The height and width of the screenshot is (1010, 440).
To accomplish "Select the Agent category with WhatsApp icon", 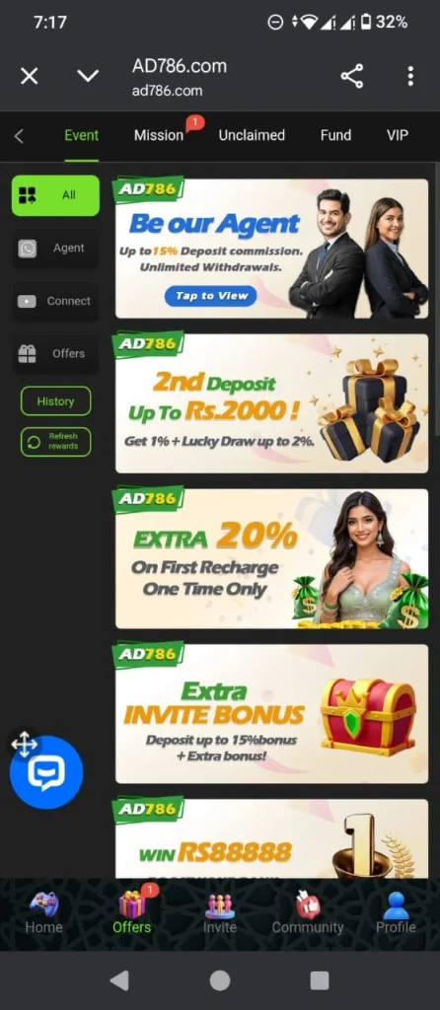I will tap(55, 248).
